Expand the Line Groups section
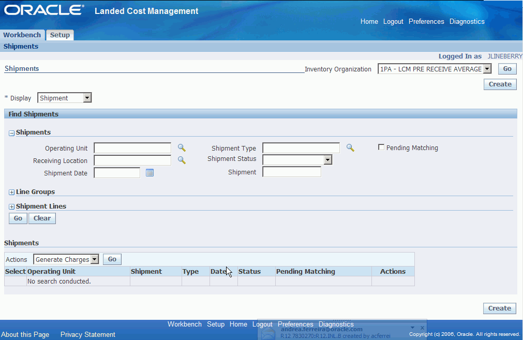 (12, 192)
